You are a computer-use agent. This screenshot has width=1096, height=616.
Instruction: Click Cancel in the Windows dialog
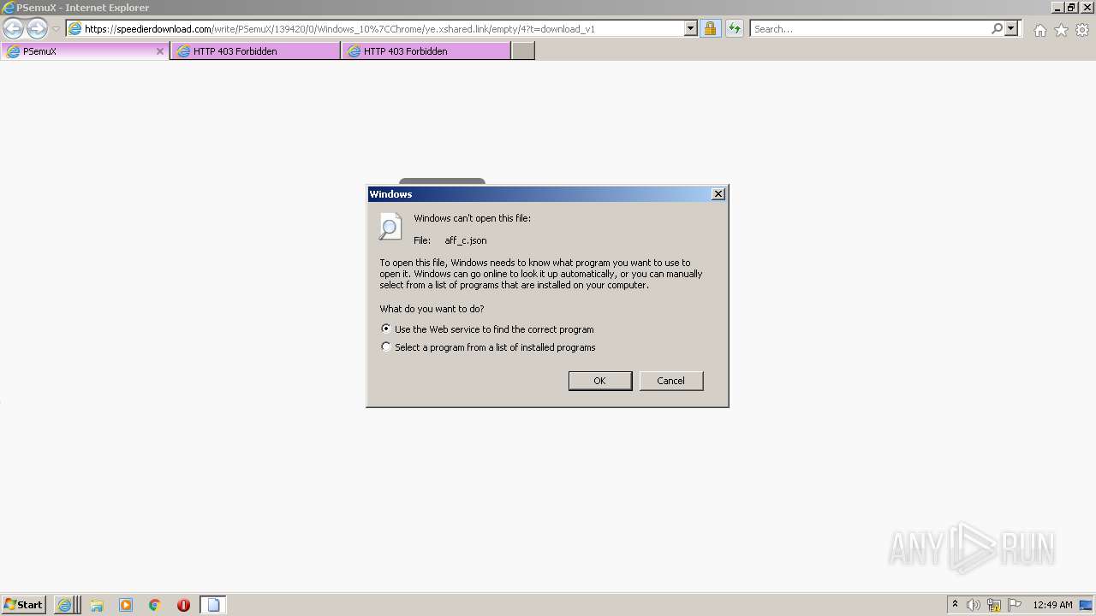671,381
